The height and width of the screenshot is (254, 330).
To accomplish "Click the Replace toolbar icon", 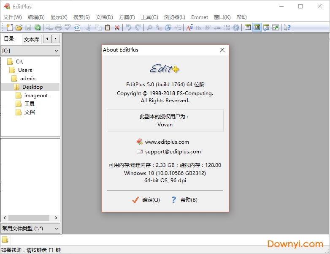I will pyautogui.click(x=159, y=27).
